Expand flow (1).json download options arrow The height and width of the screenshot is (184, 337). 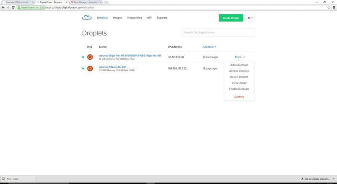35,179
